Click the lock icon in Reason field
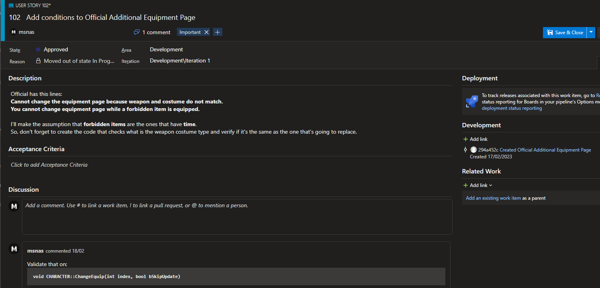 [38, 61]
